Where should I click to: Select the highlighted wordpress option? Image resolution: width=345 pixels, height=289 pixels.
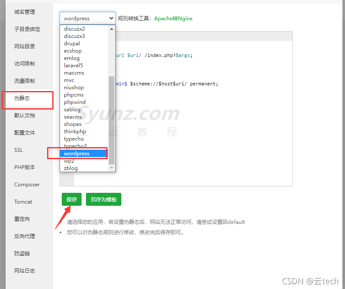pos(84,154)
